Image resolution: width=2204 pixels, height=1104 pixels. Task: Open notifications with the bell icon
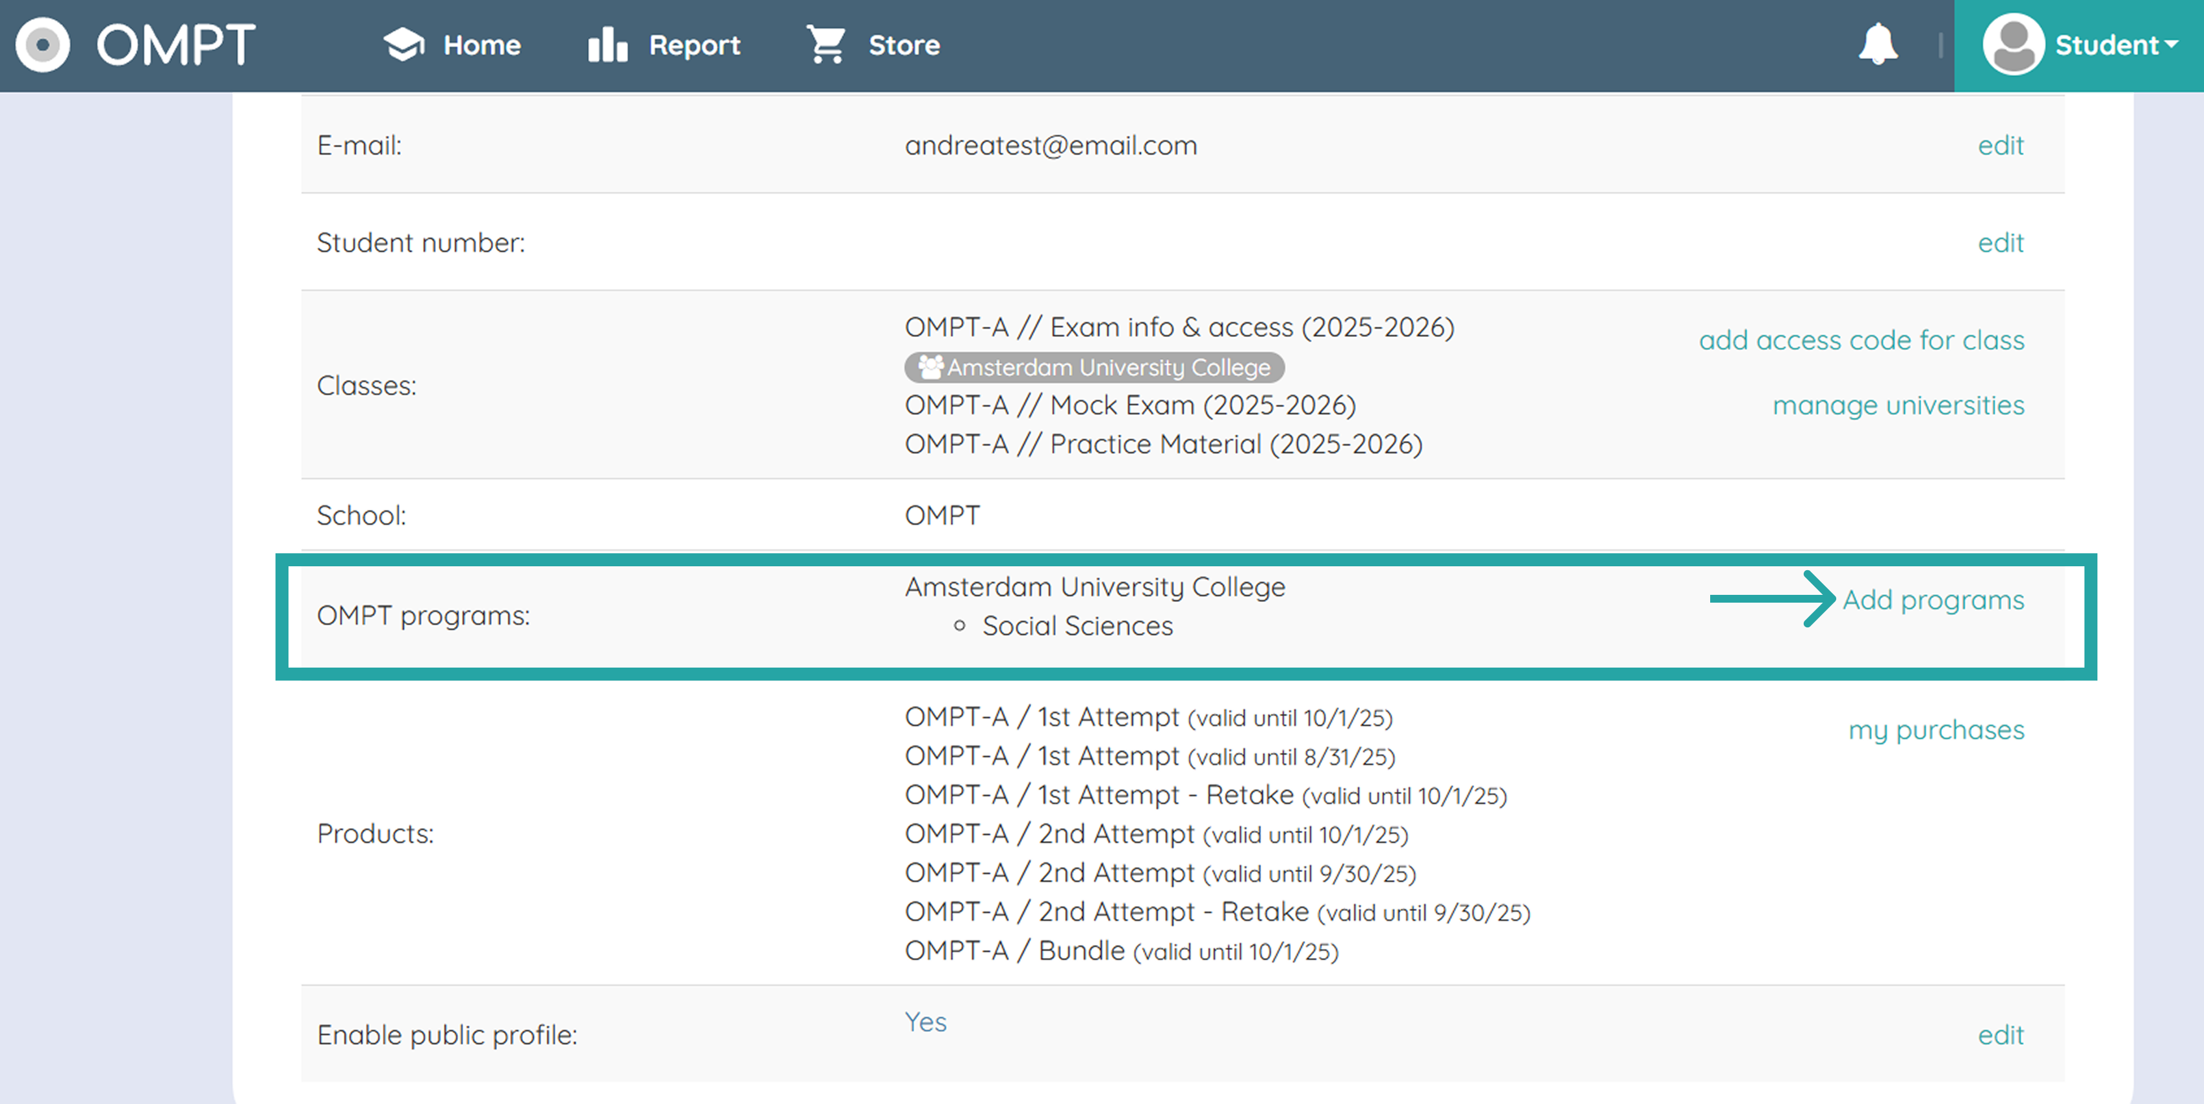click(1878, 44)
